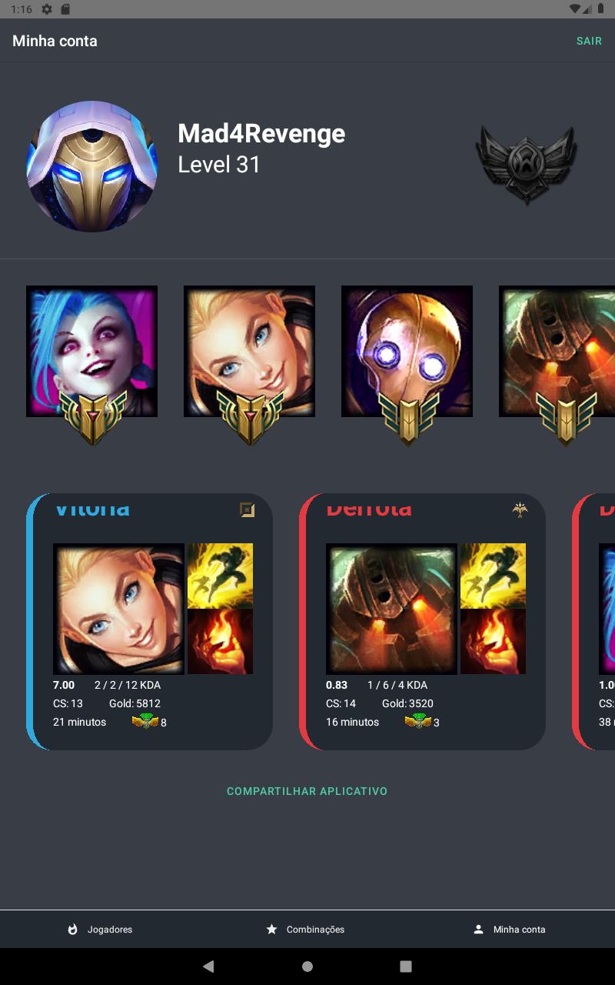Open the Nautilus defeat match portrait
615x985 pixels.
pos(392,609)
